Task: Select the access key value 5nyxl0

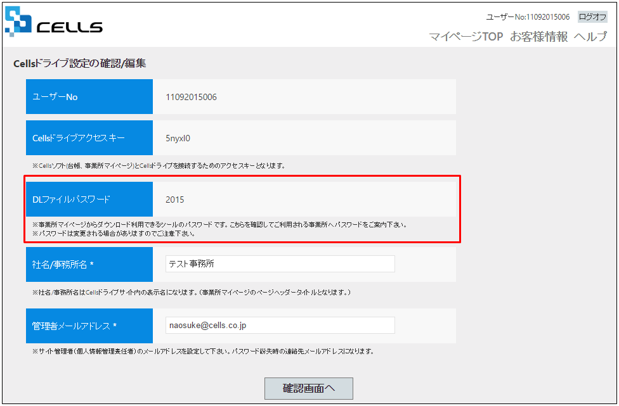Action: 178,138
